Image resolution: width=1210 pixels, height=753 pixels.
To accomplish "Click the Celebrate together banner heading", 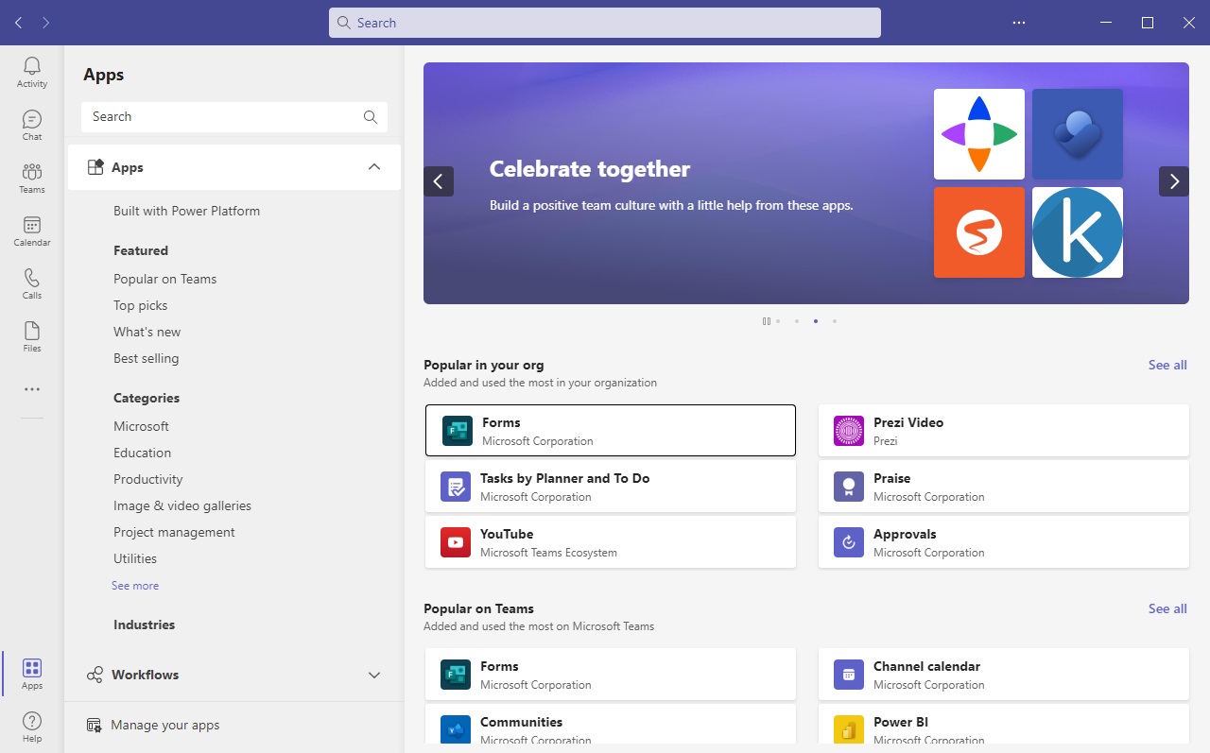I will click(590, 169).
